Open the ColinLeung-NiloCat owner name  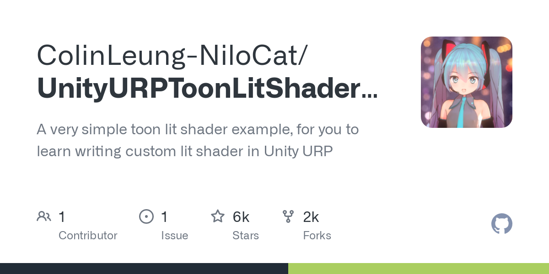click(x=173, y=55)
